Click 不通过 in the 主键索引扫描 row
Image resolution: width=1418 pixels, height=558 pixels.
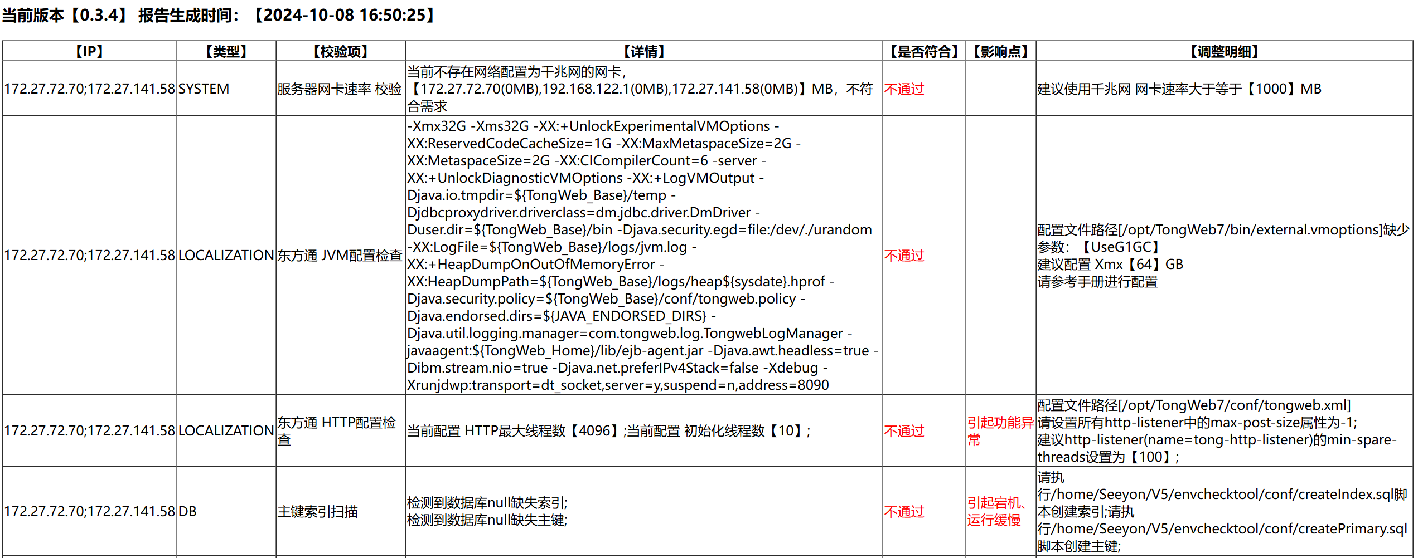pyautogui.click(x=904, y=511)
